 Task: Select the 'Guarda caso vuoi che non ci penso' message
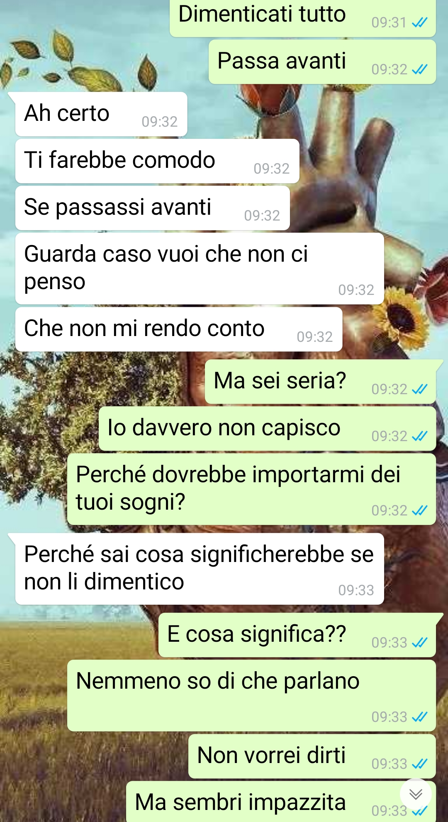200,269
